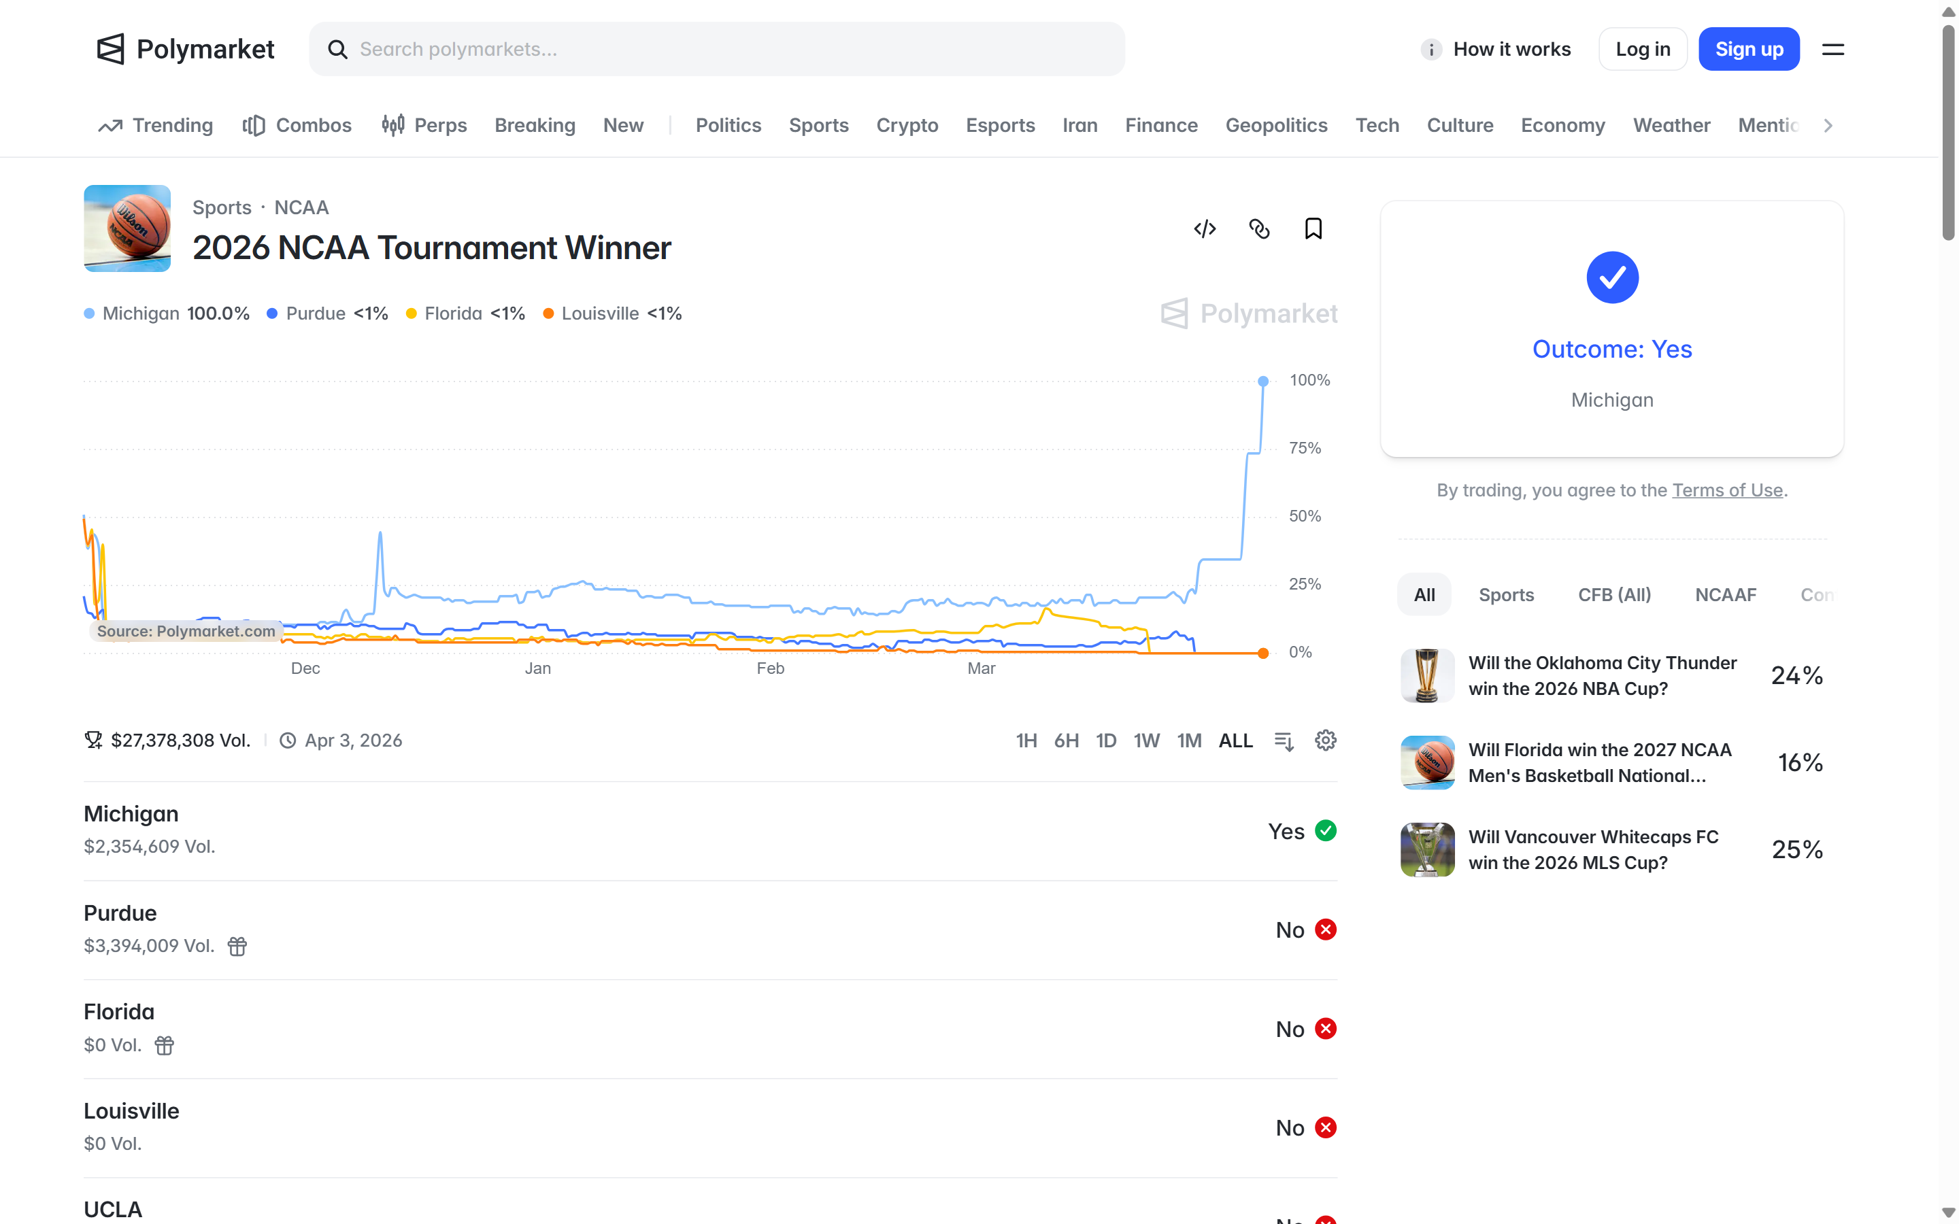Open the hamburger menu icon

[x=1832, y=50]
